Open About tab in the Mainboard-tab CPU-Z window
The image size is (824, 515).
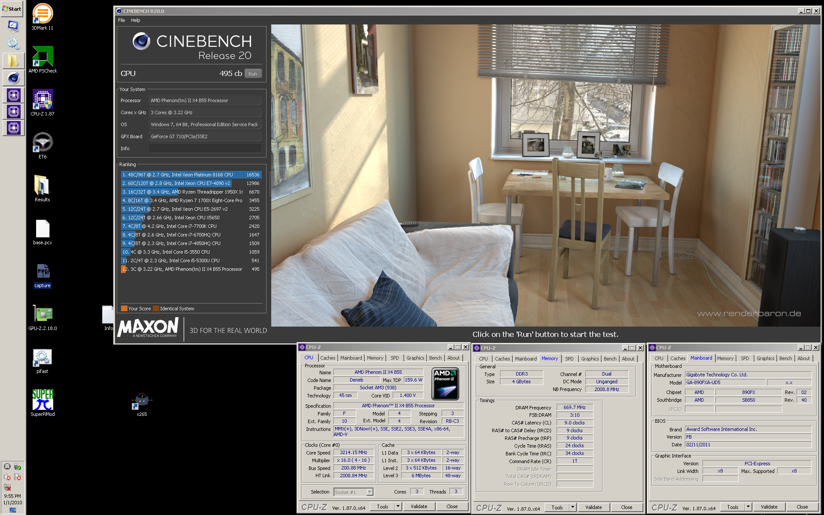coord(803,358)
